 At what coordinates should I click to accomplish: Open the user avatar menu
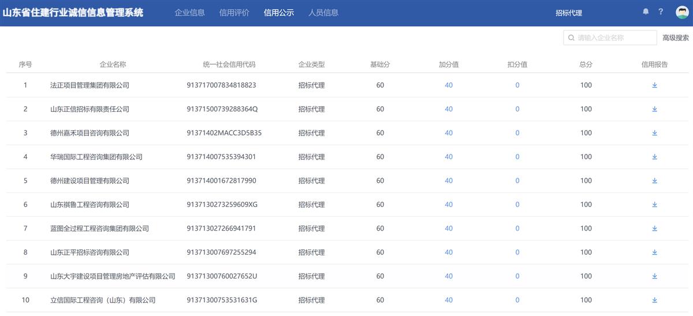(682, 13)
